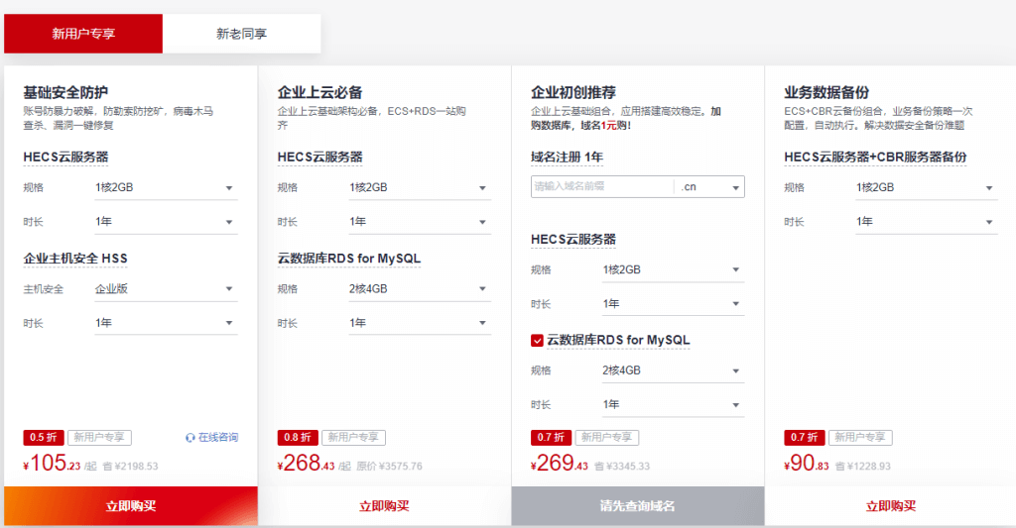Open 规格 dropdown in 业务数据备份 card
The image size is (1016, 528).
click(927, 187)
